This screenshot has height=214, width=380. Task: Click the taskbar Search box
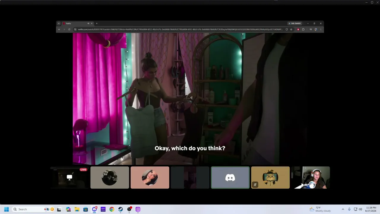(33, 209)
